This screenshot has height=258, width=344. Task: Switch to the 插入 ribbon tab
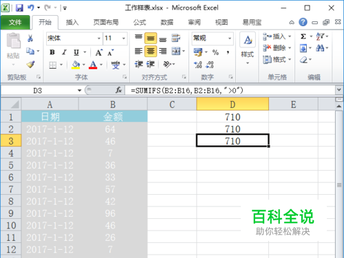(x=72, y=23)
